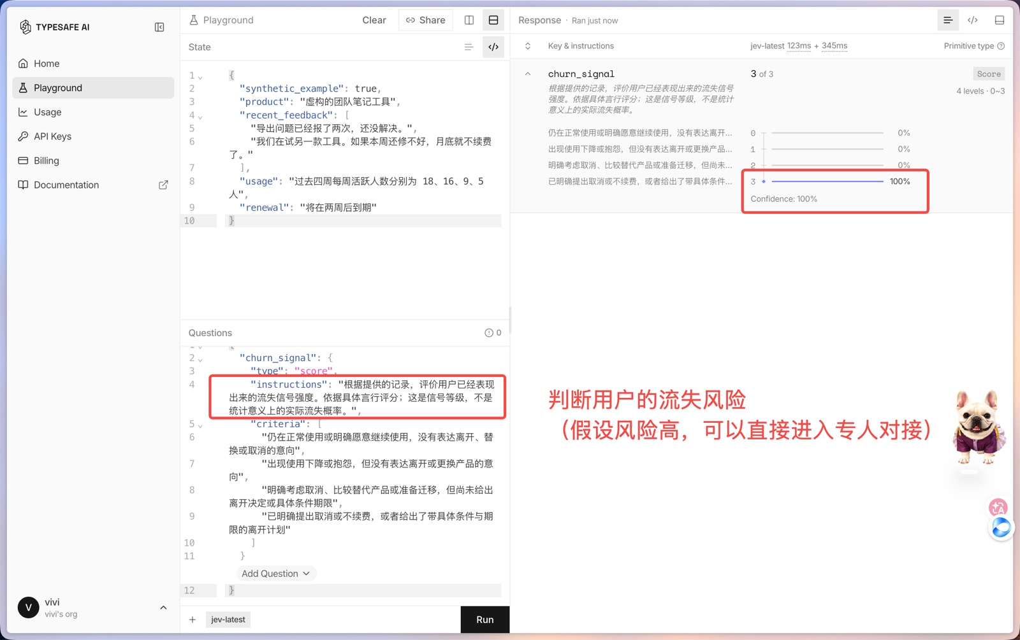Click level 0 score bar at 0%

point(827,133)
